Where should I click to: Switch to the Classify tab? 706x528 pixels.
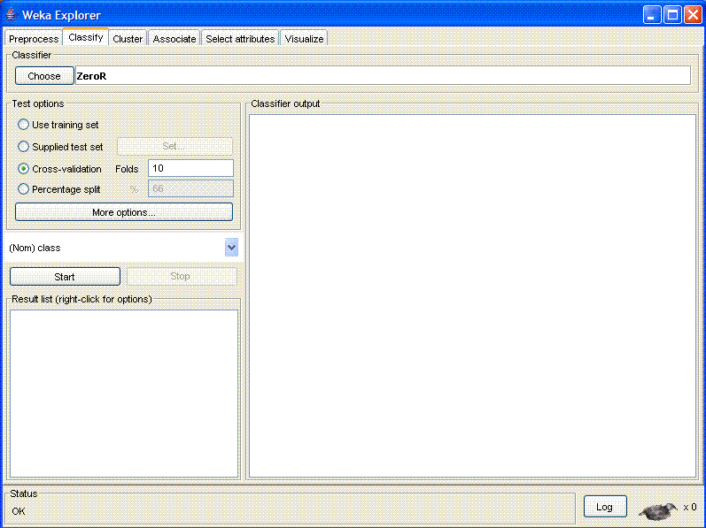[86, 37]
